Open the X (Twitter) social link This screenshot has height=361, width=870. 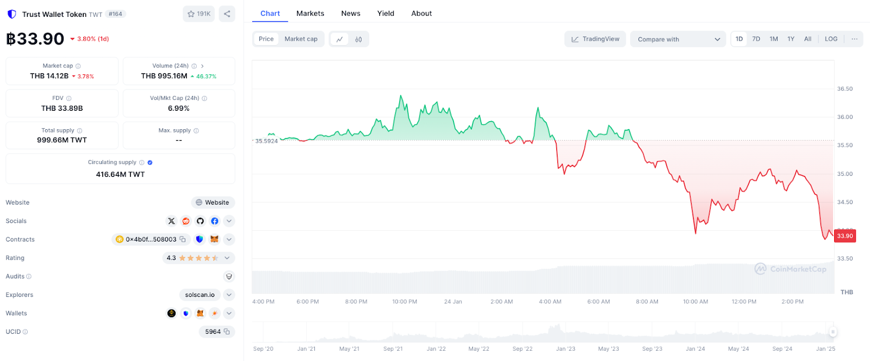click(x=171, y=221)
